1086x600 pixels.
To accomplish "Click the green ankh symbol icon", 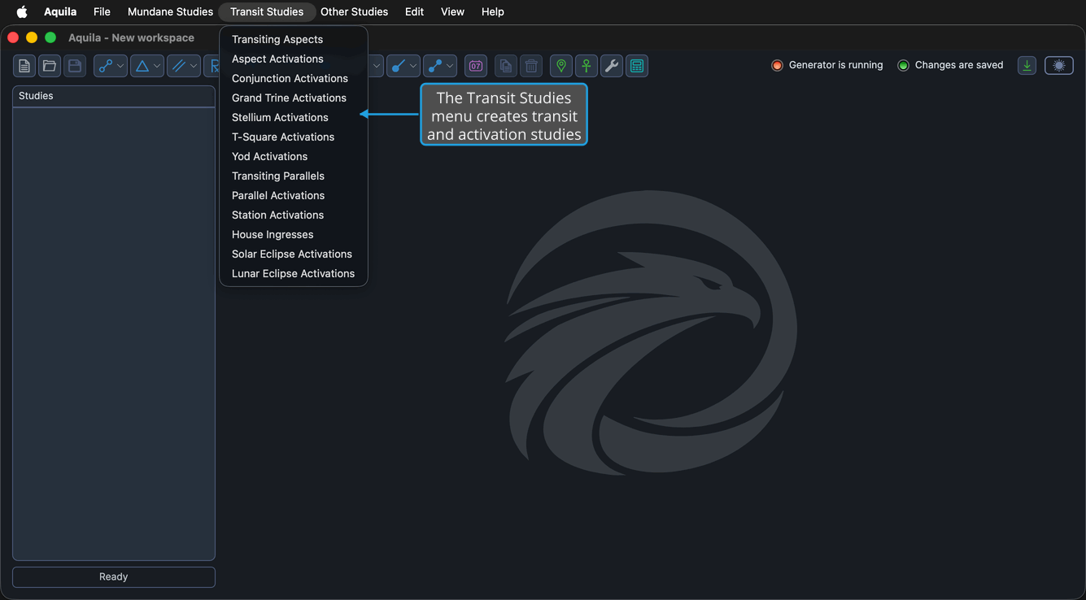I will [587, 66].
